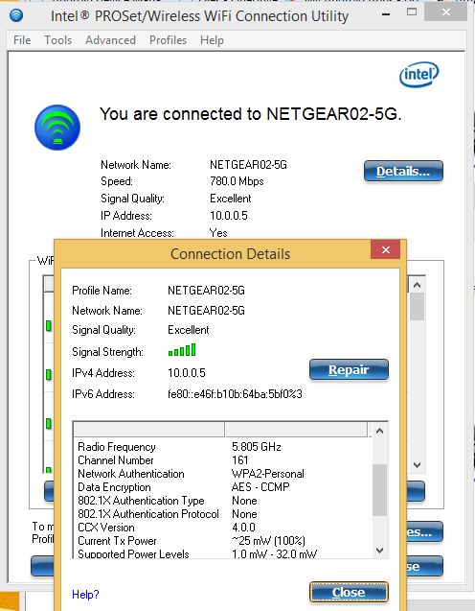Click the 5.805 GHz value
Image resolution: width=475 pixels, height=611 pixels.
(257, 447)
